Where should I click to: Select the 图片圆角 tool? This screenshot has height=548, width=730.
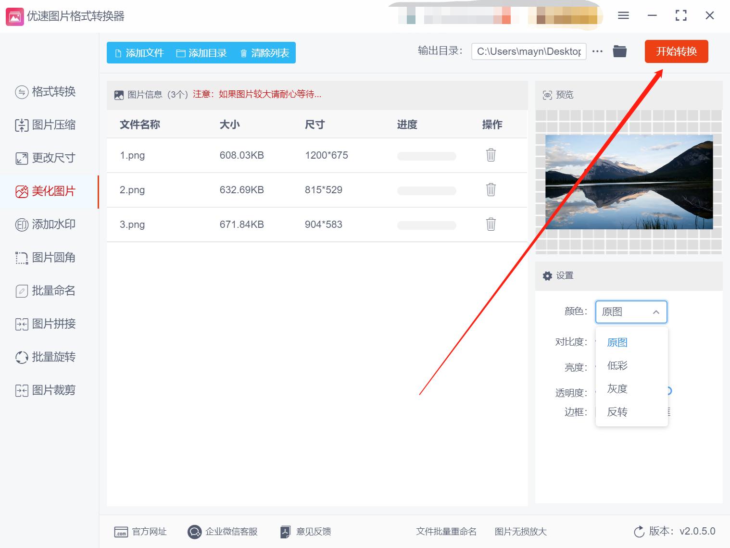click(x=48, y=258)
